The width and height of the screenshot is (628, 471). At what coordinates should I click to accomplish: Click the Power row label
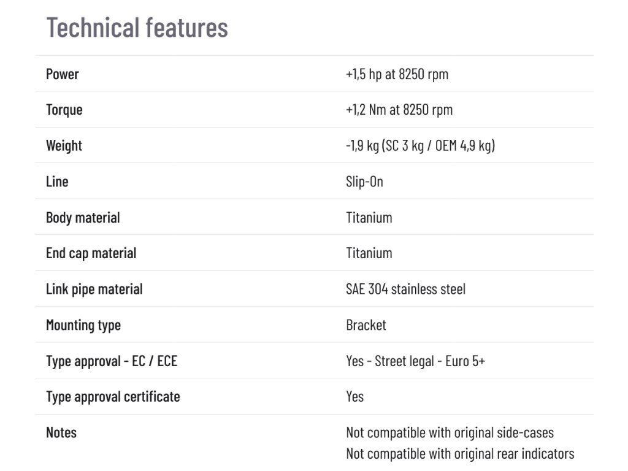pos(63,74)
